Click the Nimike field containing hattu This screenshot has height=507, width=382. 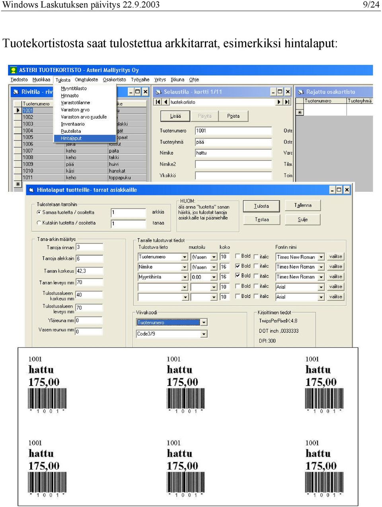click(233, 153)
